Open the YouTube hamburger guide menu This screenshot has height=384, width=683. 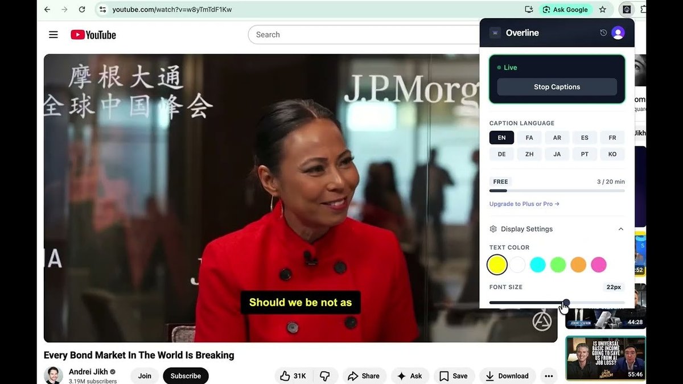coord(54,35)
